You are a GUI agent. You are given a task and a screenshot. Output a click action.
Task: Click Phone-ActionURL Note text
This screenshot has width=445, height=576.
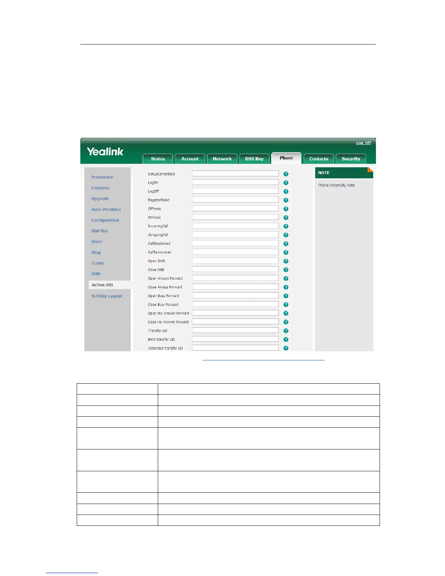tap(336, 185)
